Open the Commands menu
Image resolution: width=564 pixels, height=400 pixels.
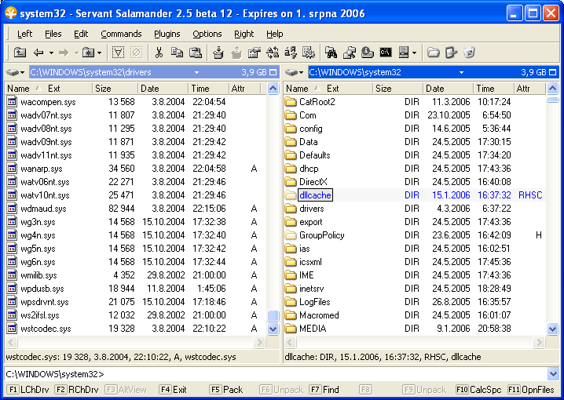(x=121, y=34)
